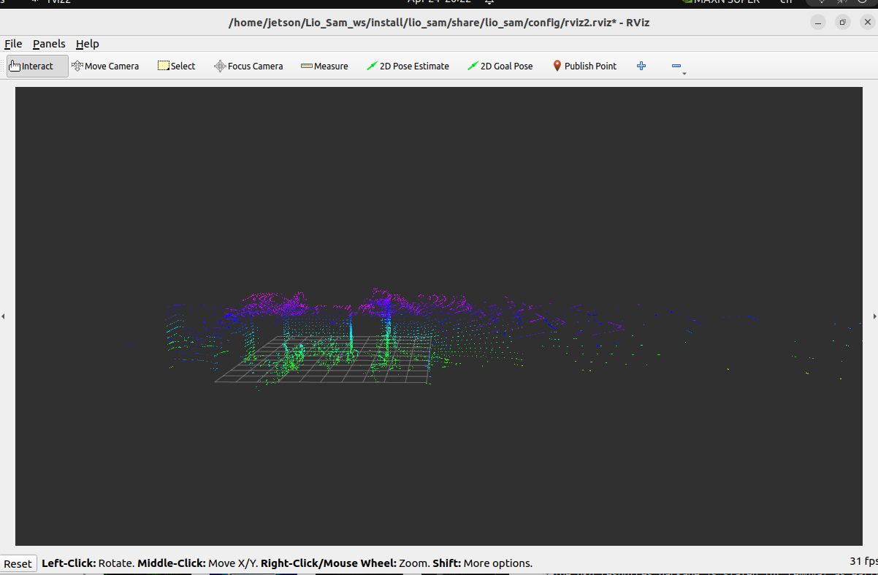Open the minus remove-tool dropdown
The width and height of the screenshot is (878, 575).
tap(678, 66)
